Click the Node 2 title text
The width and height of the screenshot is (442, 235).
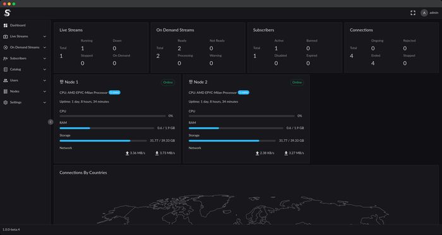201,82
